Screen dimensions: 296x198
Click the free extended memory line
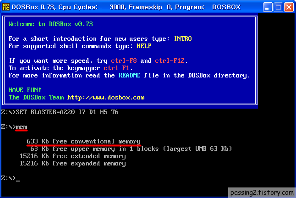coord(73,156)
